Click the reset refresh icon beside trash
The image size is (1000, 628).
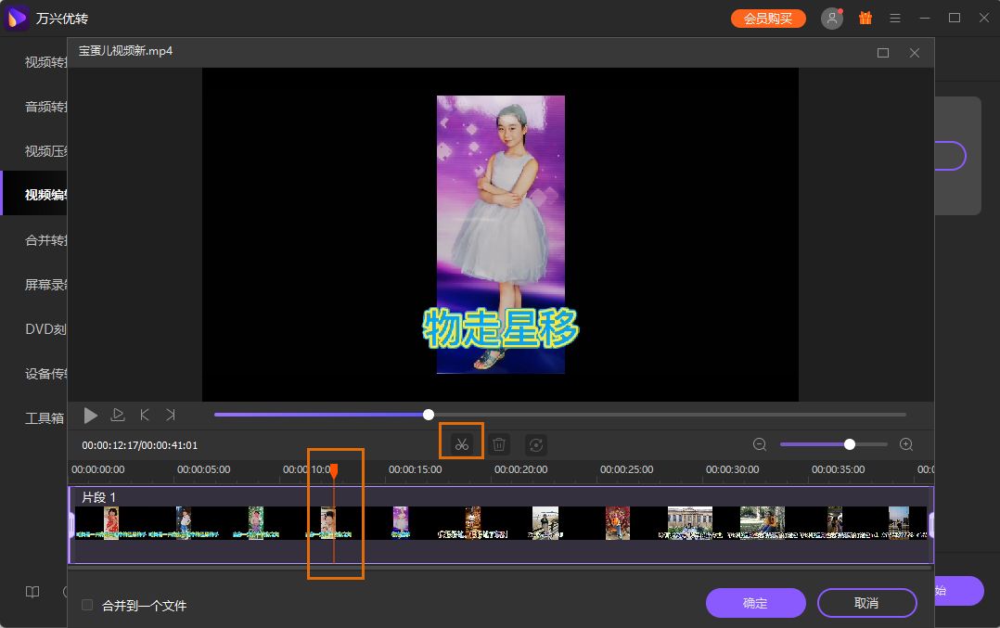[536, 444]
